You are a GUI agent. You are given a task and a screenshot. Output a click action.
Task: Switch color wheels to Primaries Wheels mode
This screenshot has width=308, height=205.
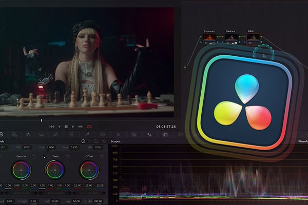click(x=83, y=141)
